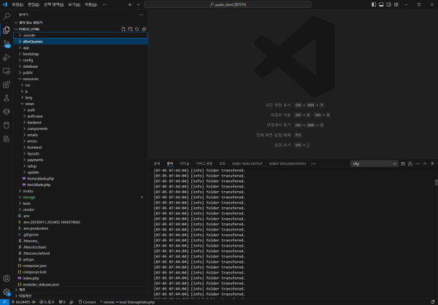Go forward with the right arrow
The height and width of the screenshot is (305, 438).
click(138, 4)
